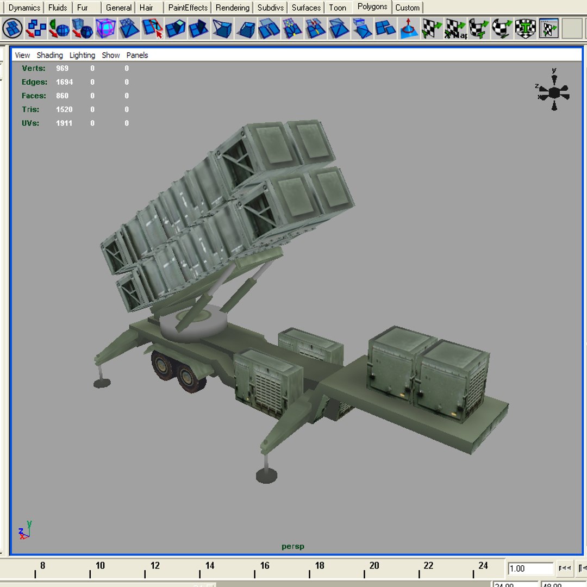Click frame 8 on the time slider

43,565
